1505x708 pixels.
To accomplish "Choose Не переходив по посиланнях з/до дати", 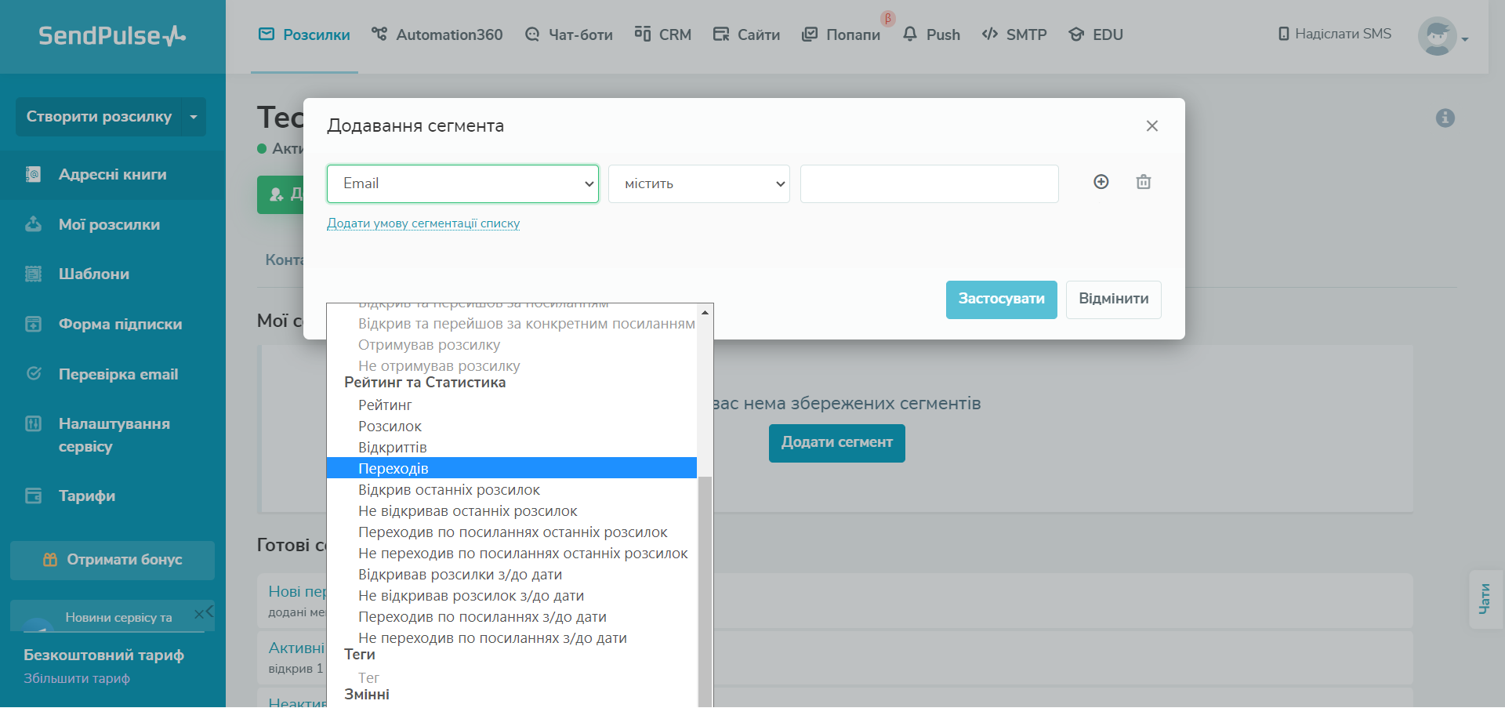I will [x=512, y=637].
